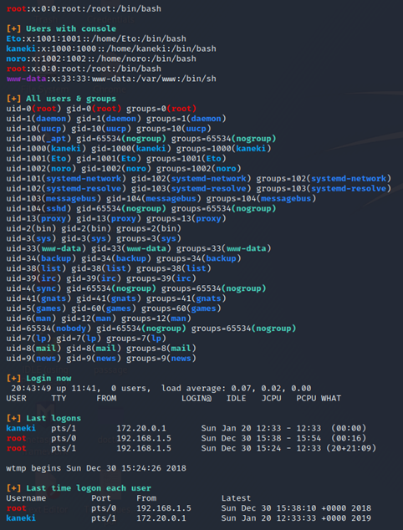Click the uid=1001(Eto) line
This screenshot has height=530, width=403.
point(116,159)
